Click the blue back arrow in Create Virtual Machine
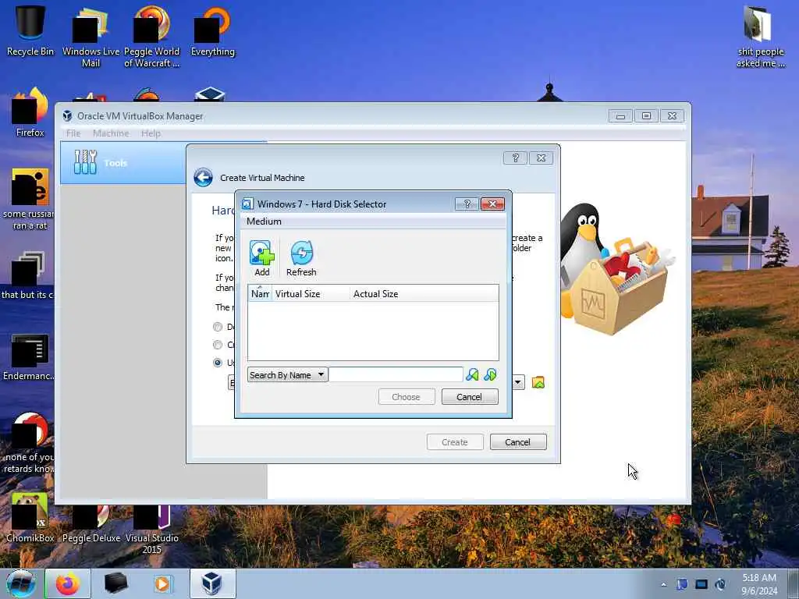 204,178
